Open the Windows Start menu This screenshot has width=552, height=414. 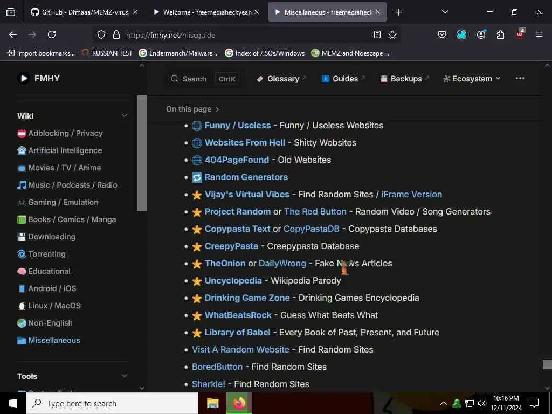tap(13, 403)
